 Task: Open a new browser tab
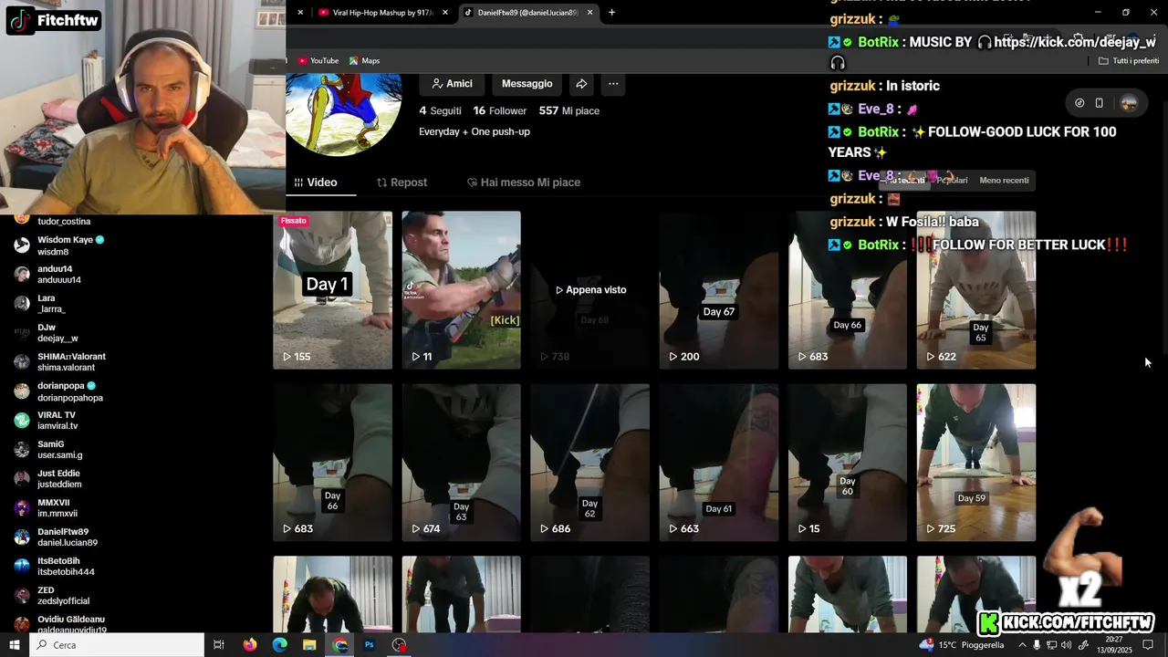click(x=611, y=13)
